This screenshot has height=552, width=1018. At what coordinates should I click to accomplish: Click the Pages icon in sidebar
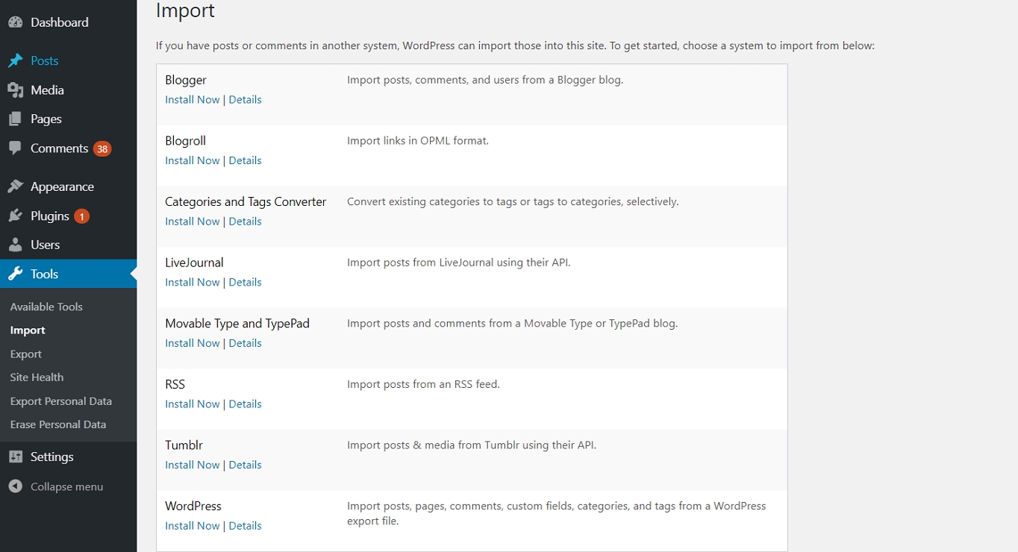pos(15,119)
